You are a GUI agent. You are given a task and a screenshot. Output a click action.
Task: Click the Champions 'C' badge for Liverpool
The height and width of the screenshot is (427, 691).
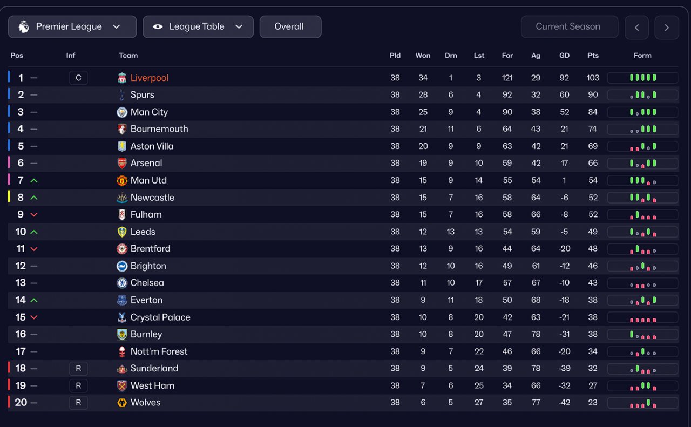78,78
